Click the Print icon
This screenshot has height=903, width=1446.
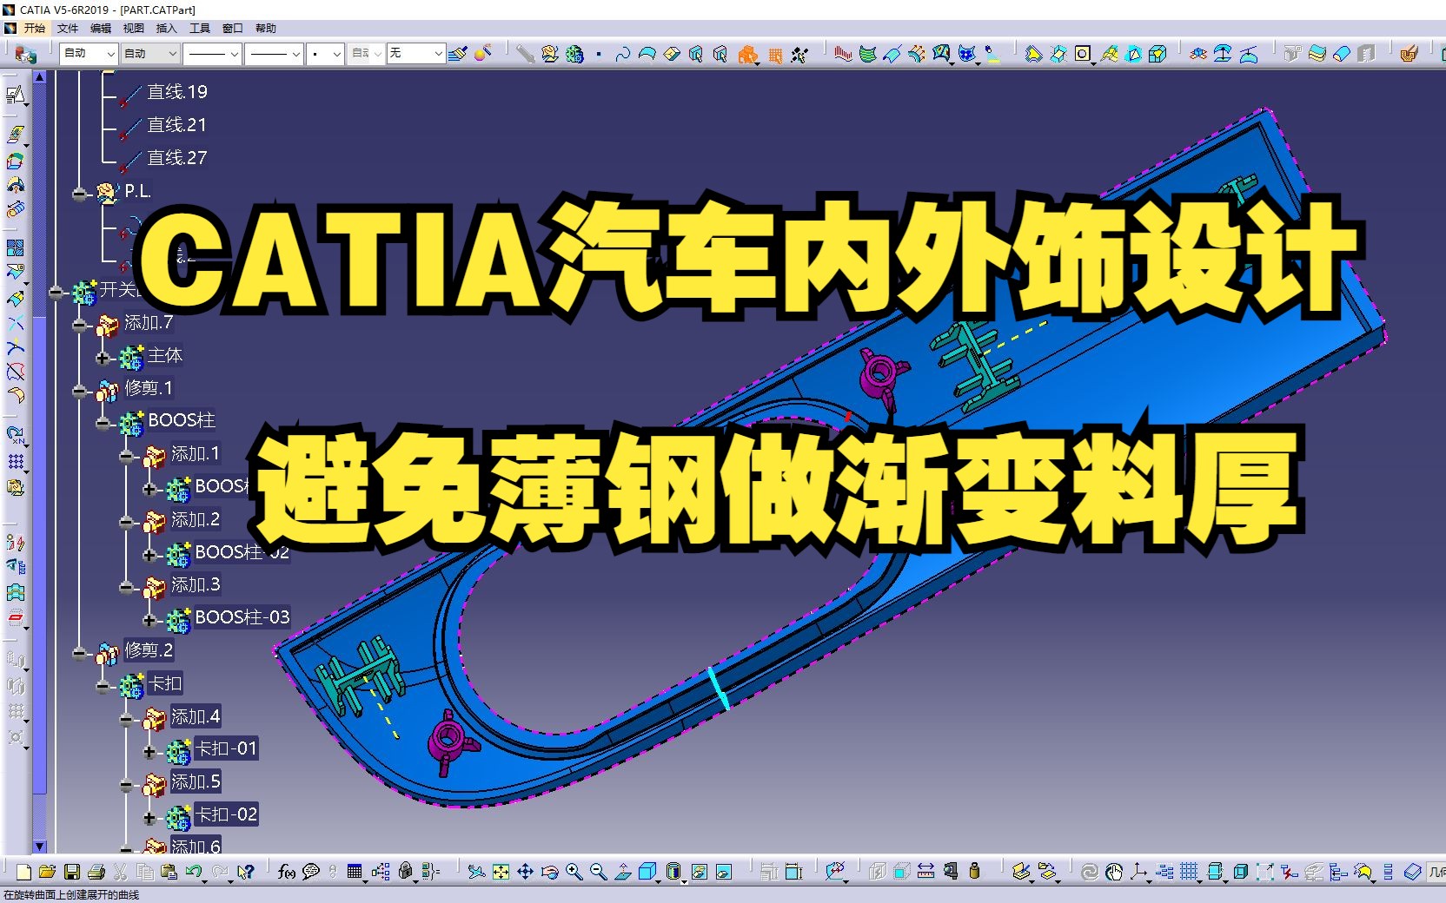tap(96, 872)
